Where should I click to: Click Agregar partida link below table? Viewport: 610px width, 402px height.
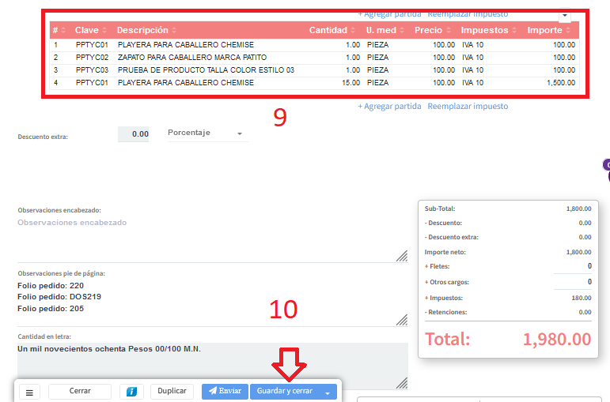coord(389,106)
